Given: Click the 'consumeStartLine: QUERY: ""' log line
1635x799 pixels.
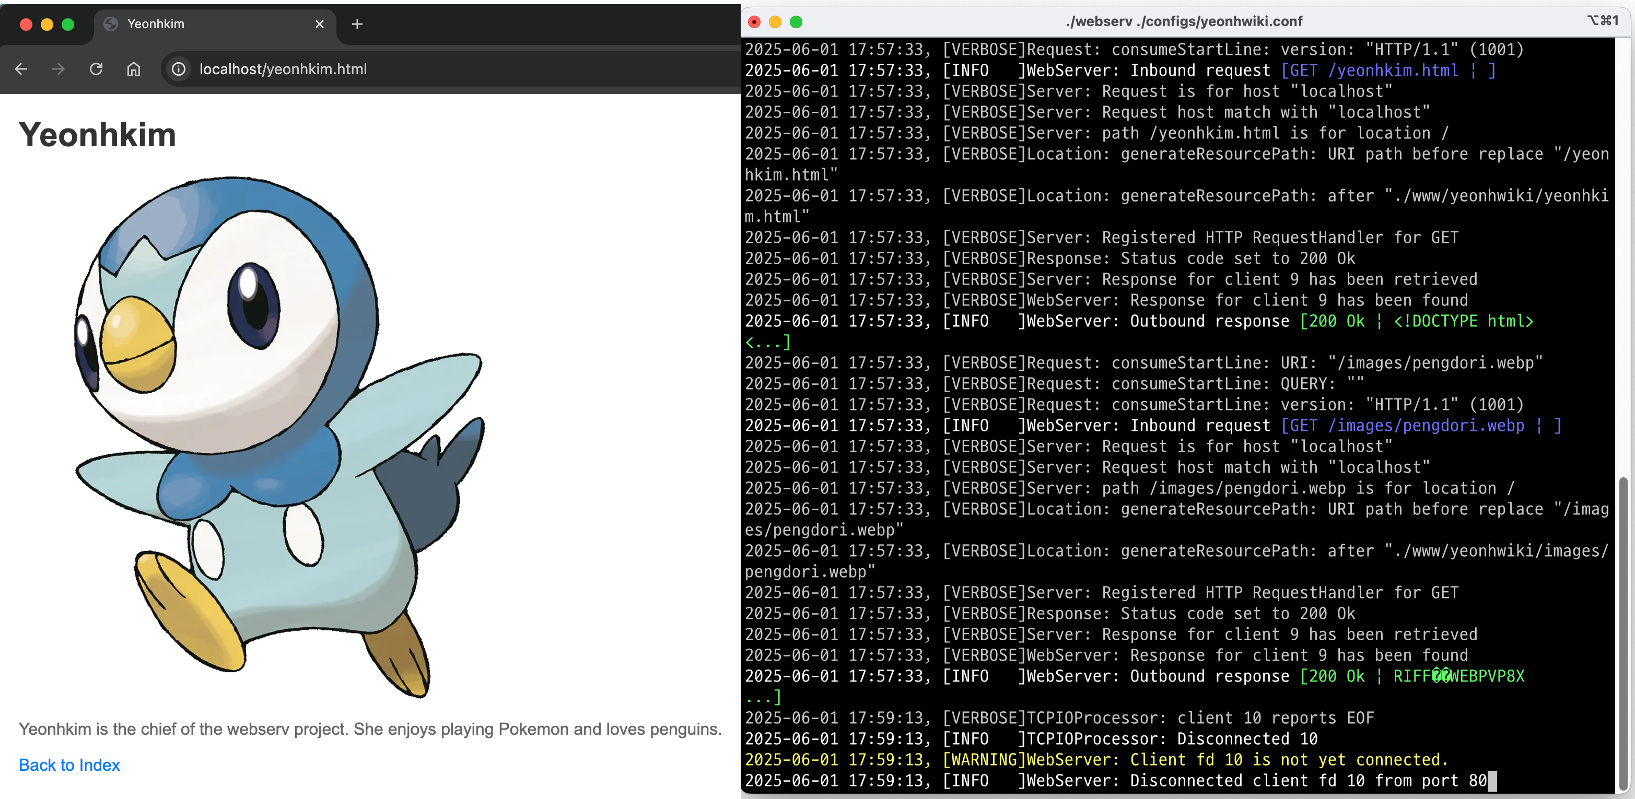Looking at the screenshot, I should 1054,384.
